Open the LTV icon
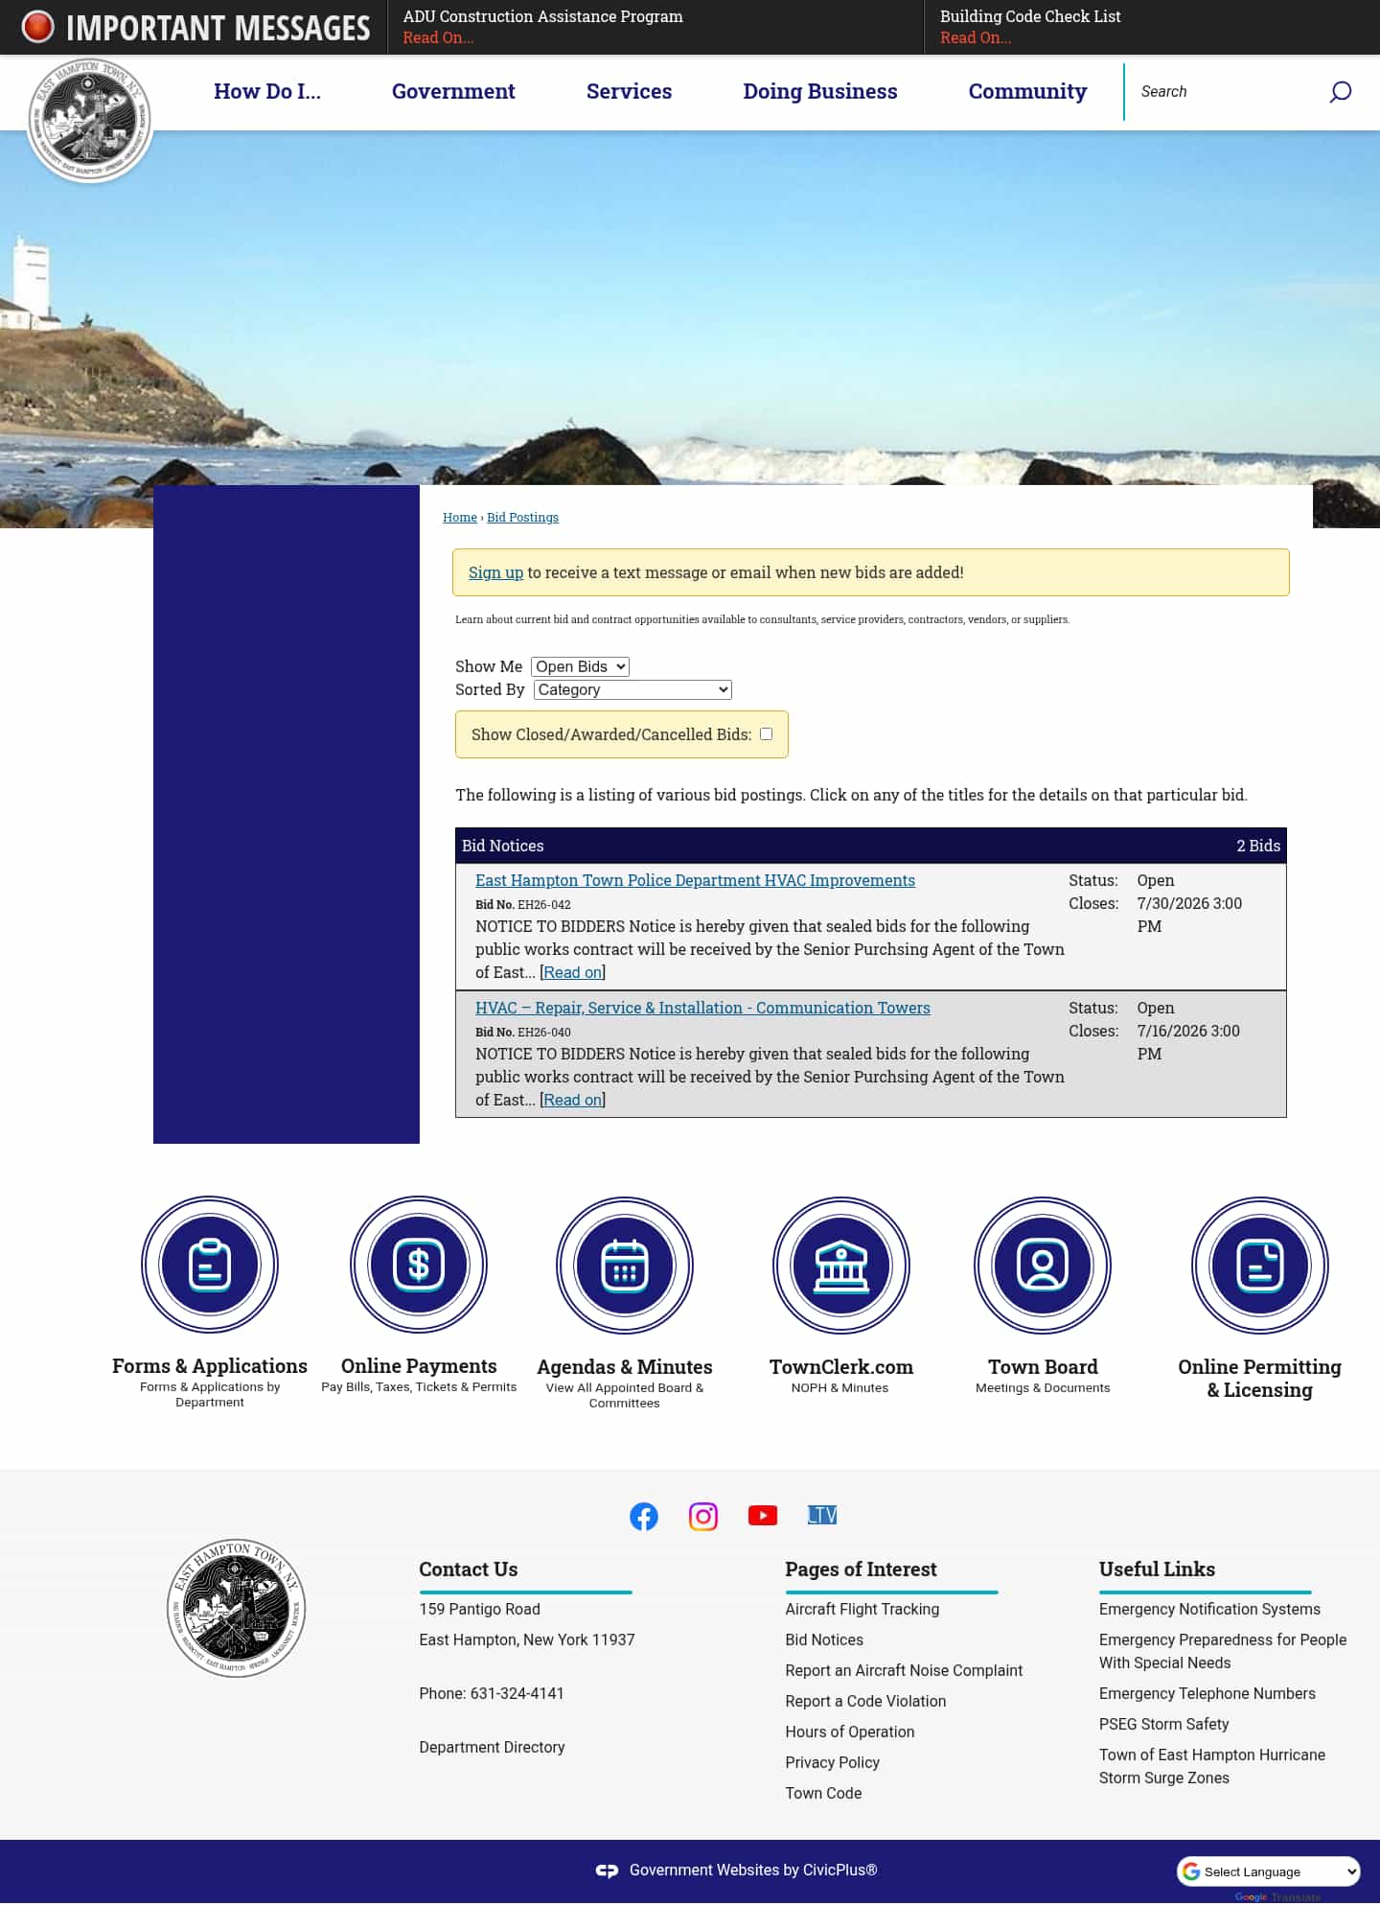Viewport: 1380px width, 1906px height. [822, 1515]
